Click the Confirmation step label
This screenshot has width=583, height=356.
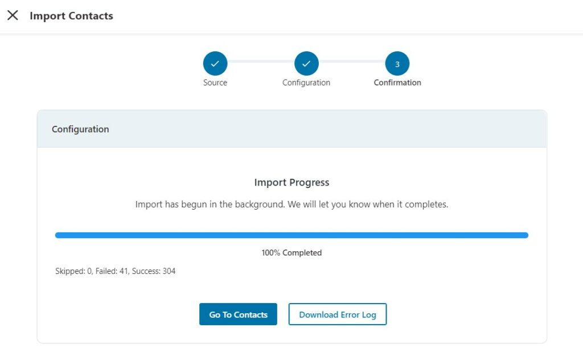(x=397, y=83)
